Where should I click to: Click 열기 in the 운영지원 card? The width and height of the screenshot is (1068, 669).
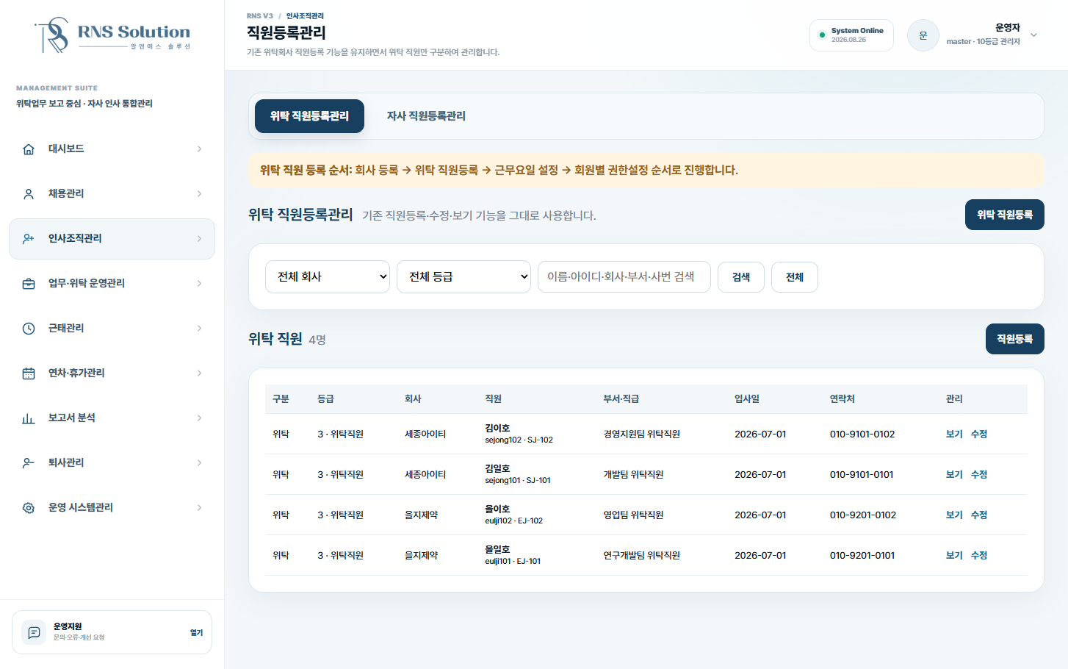196,632
